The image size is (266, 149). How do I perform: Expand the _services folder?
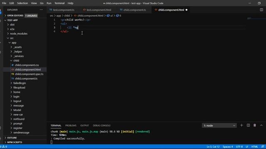point(18,56)
